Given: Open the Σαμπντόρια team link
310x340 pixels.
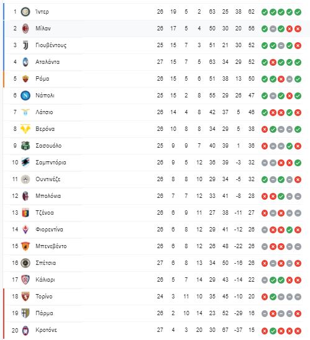Looking at the screenshot, I should (51, 163).
